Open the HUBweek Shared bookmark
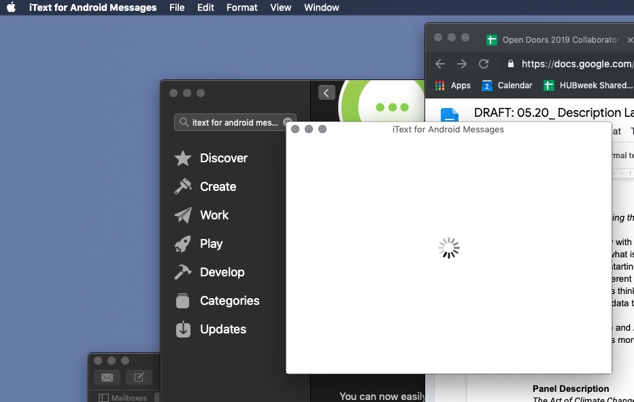This screenshot has height=402, width=634. pos(588,86)
